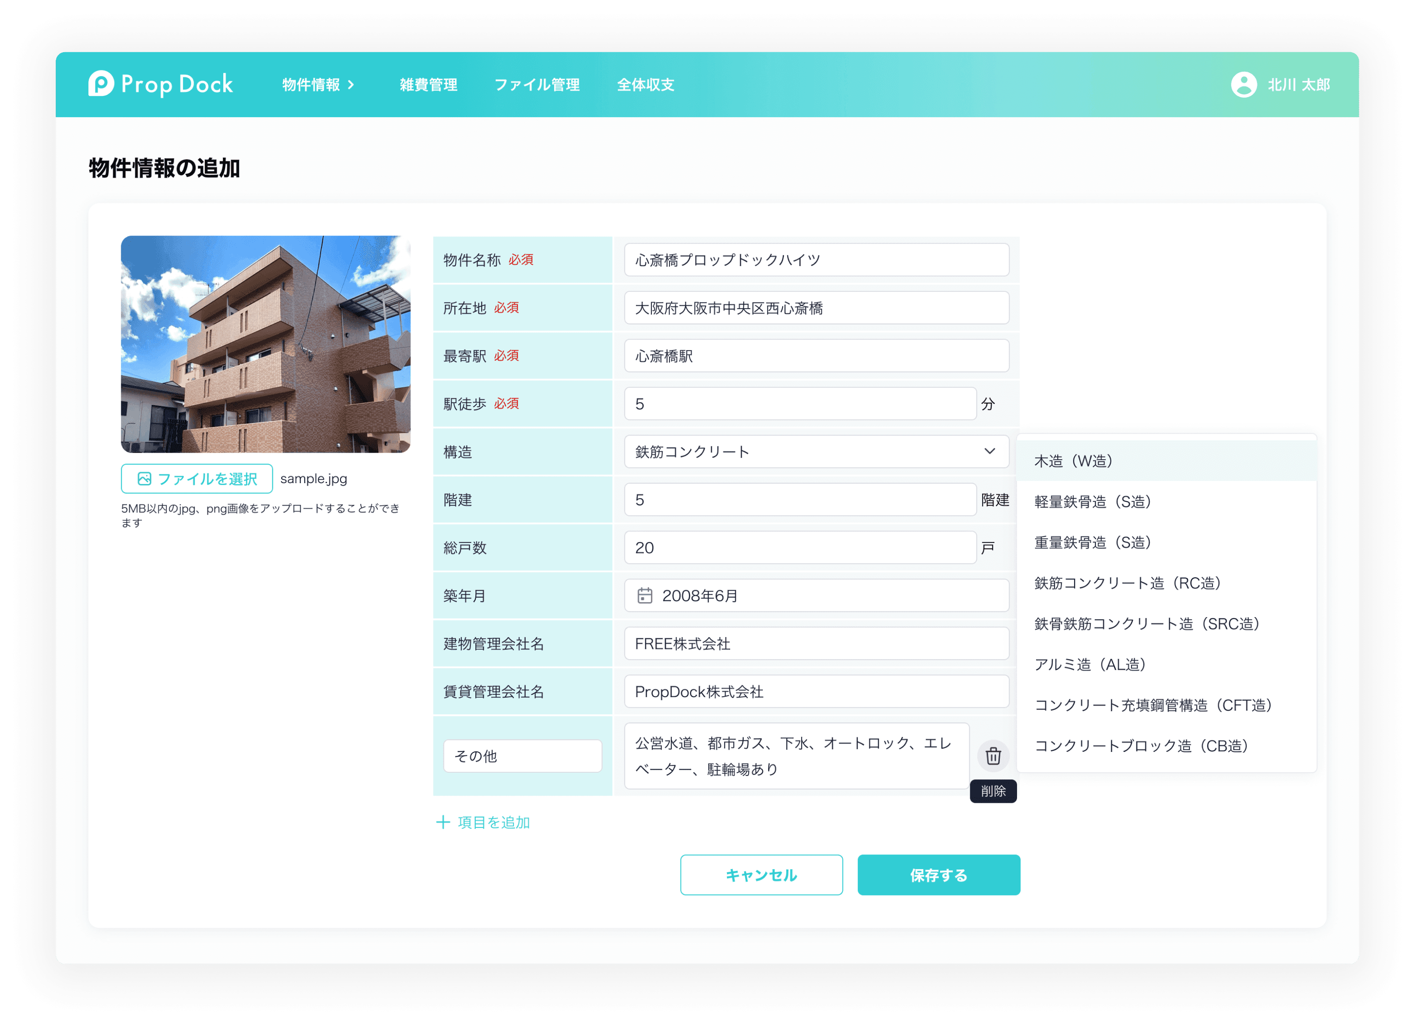
Task: Open the user avatar icon
Action: pos(1243,85)
